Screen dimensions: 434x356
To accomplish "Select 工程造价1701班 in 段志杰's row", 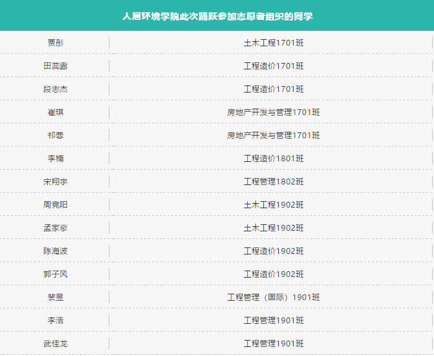I will 274,89.
